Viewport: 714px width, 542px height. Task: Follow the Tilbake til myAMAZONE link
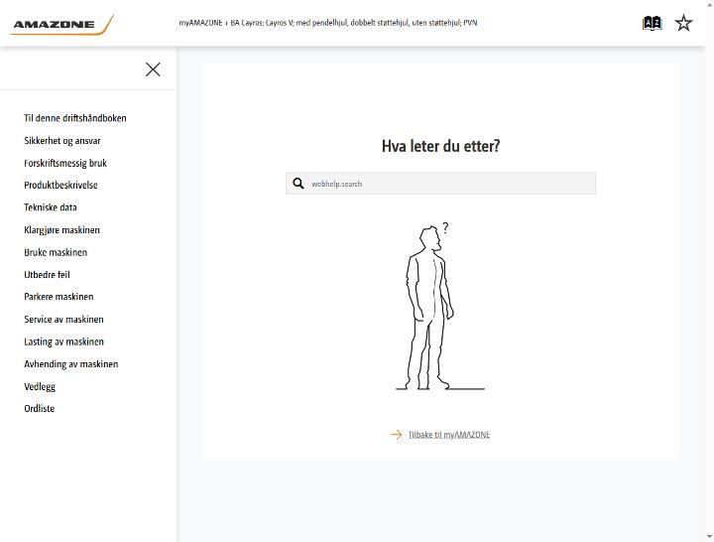(x=449, y=435)
